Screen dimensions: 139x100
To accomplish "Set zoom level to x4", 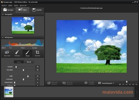I will click(x=133, y=84).
